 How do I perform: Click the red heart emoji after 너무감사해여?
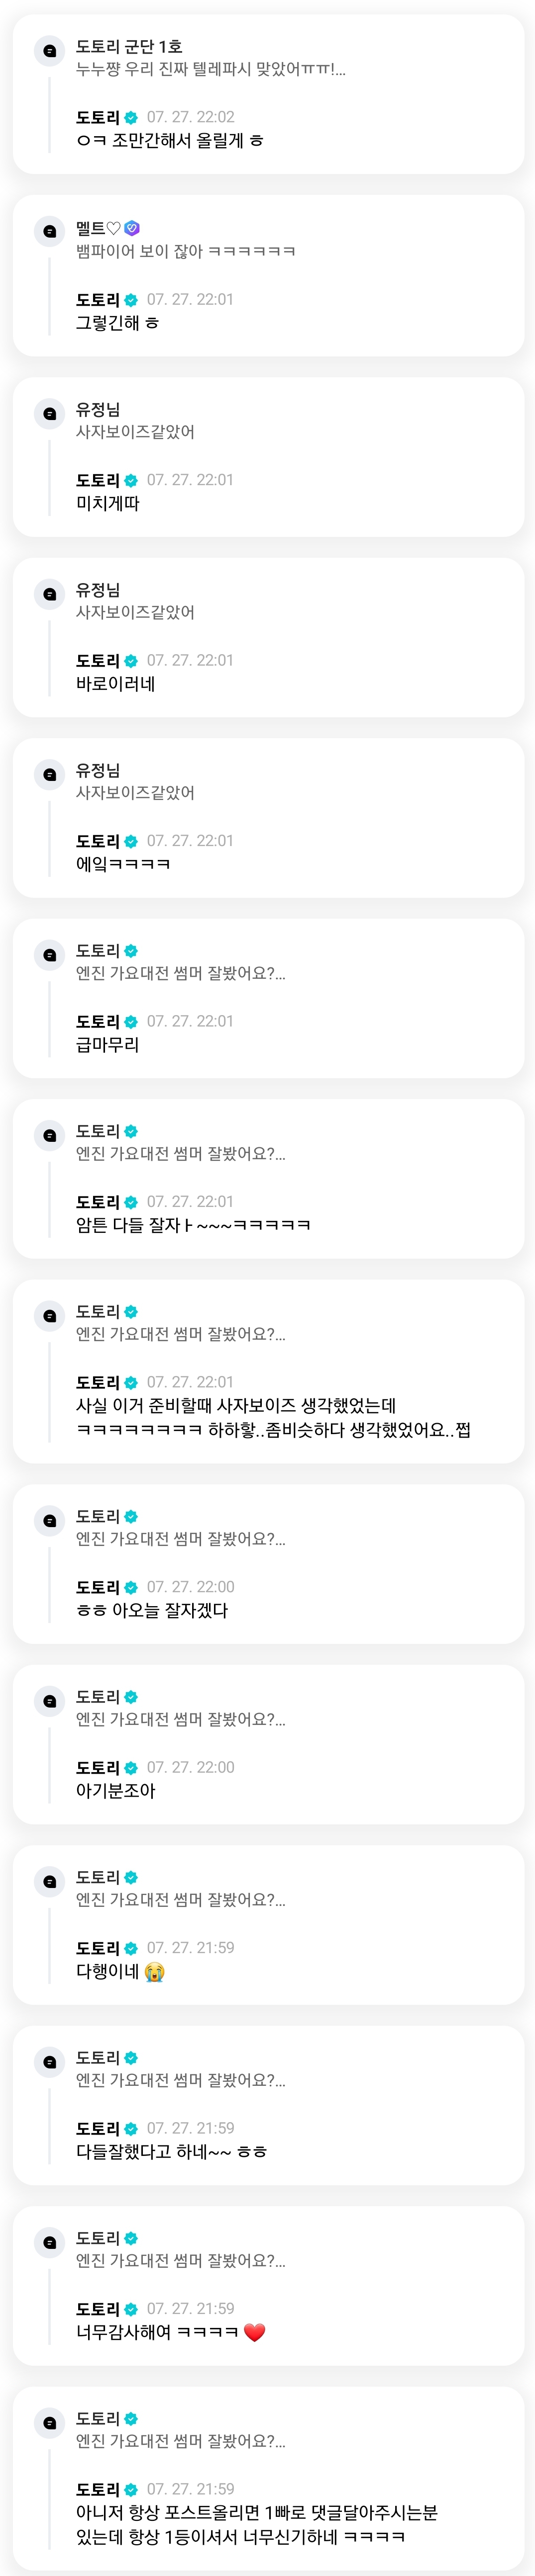click(254, 2332)
